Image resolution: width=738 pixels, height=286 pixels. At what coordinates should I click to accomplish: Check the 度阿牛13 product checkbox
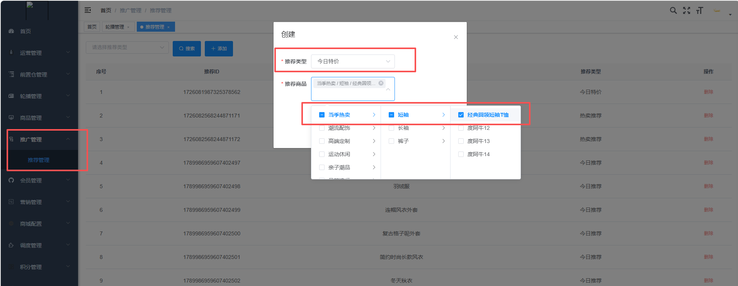click(x=461, y=141)
